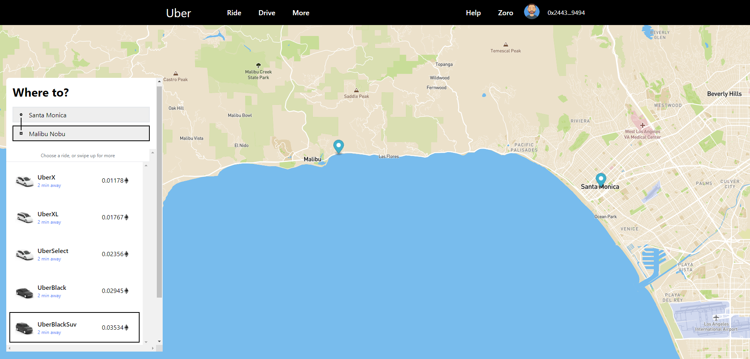Click the VA Medical Center cross icon

(x=642, y=125)
